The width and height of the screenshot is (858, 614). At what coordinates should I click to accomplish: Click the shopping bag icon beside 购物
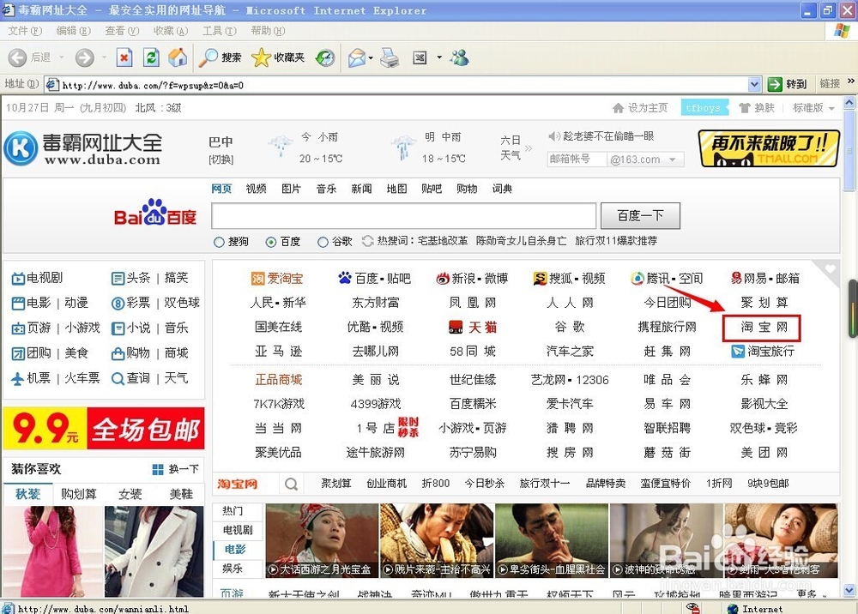(118, 354)
